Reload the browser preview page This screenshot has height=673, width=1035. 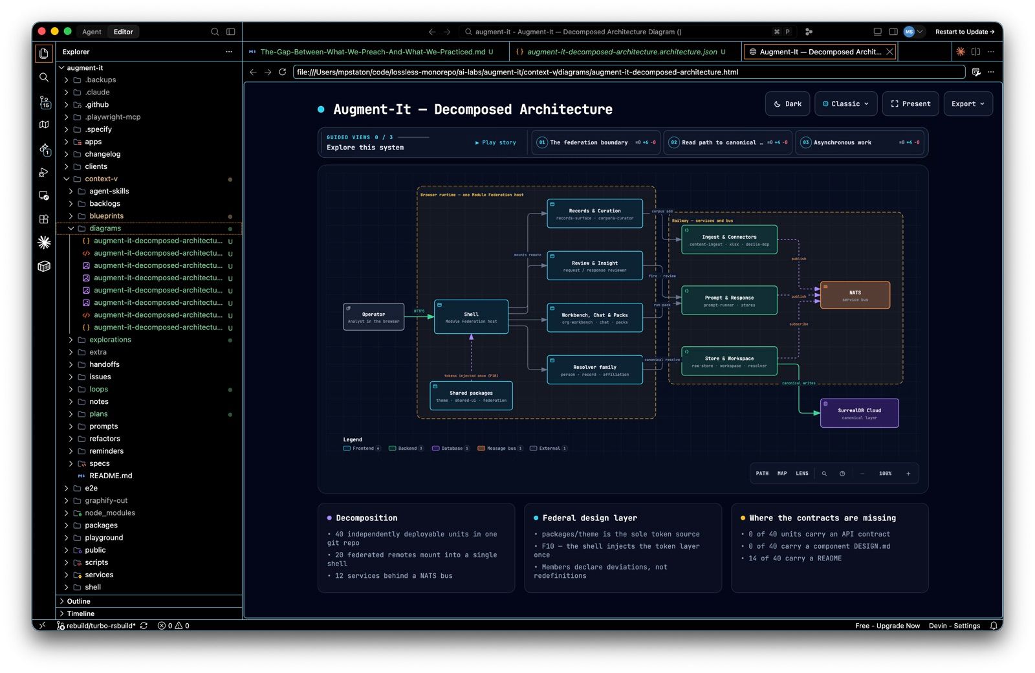coord(282,72)
